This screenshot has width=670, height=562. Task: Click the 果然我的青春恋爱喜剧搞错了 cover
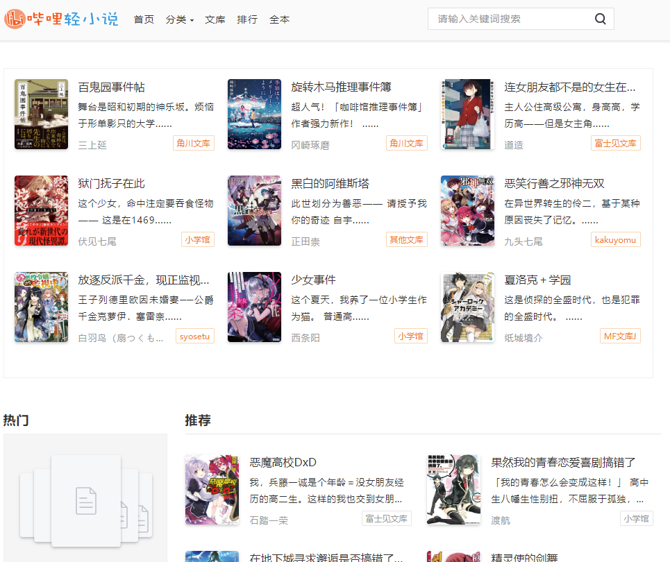(453, 489)
